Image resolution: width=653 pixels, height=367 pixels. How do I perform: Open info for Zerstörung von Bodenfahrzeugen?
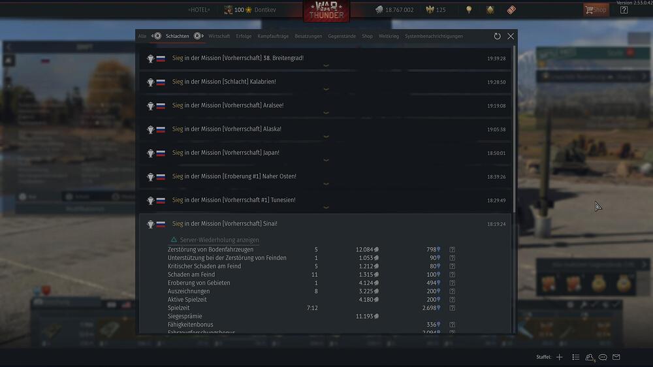coord(453,249)
